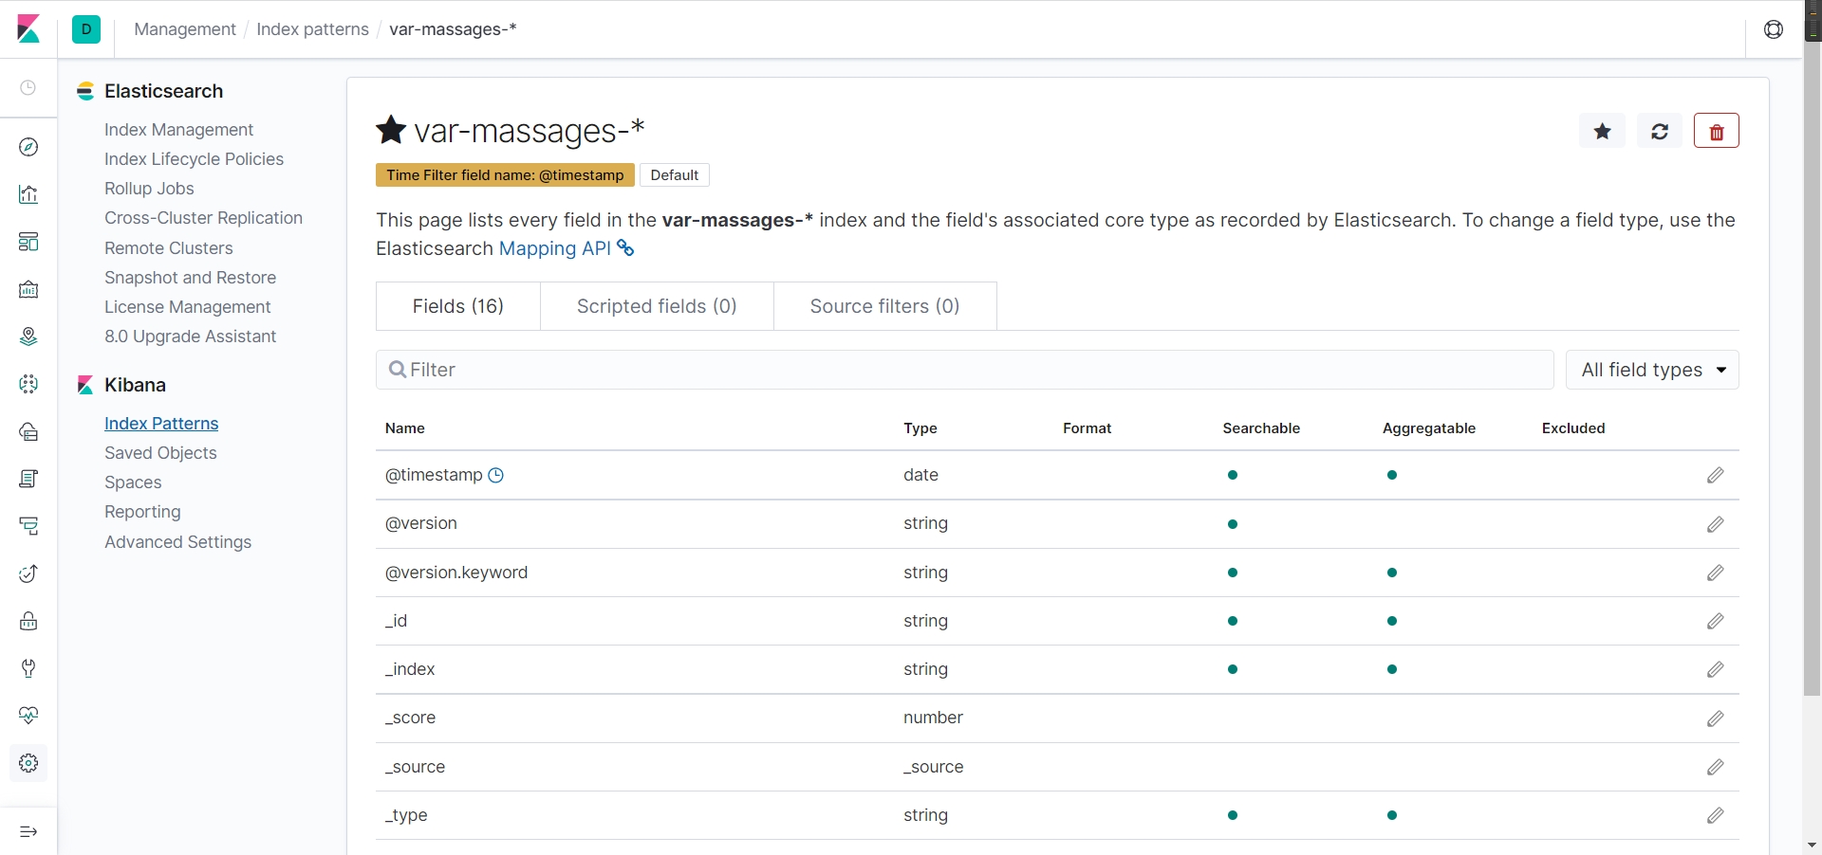Viewport: 1822px width, 855px height.
Task: Click the Management gear icon in sidebar
Action: 28,763
